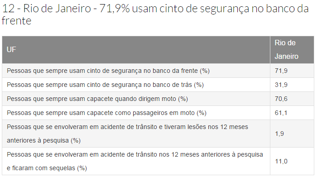Select the UF column header
The image size is (317, 177).
[136, 50]
